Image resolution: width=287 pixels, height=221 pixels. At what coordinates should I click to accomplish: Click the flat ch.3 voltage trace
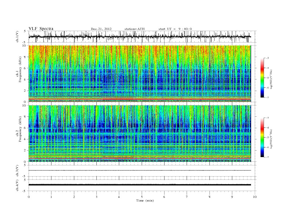pyautogui.click(x=140, y=170)
